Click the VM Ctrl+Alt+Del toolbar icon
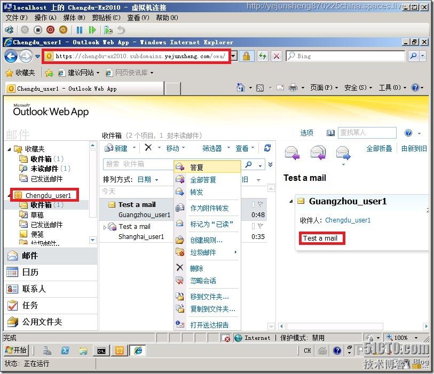434x374 pixels. click(x=9, y=29)
